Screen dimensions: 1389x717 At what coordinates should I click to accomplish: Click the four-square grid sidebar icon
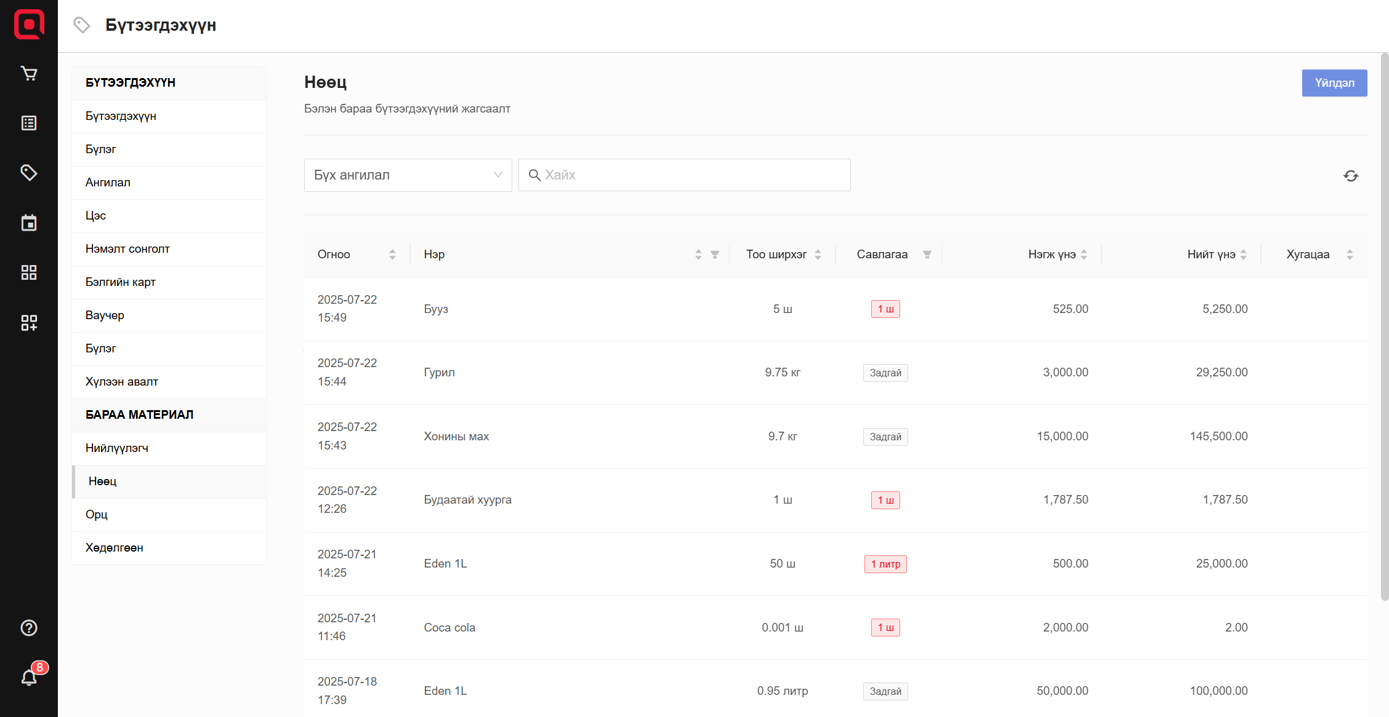point(29,272)
